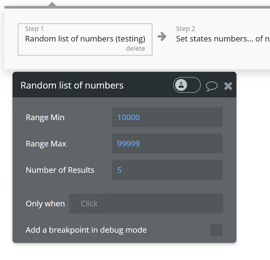Screen dimensions: 270x260
Task: Click the Only when condition placeholder
Action: point(89,204)
